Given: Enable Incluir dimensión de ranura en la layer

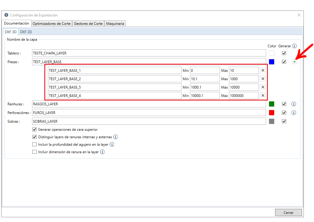Looking at the screenshot, I should click(x=34, y=152).
